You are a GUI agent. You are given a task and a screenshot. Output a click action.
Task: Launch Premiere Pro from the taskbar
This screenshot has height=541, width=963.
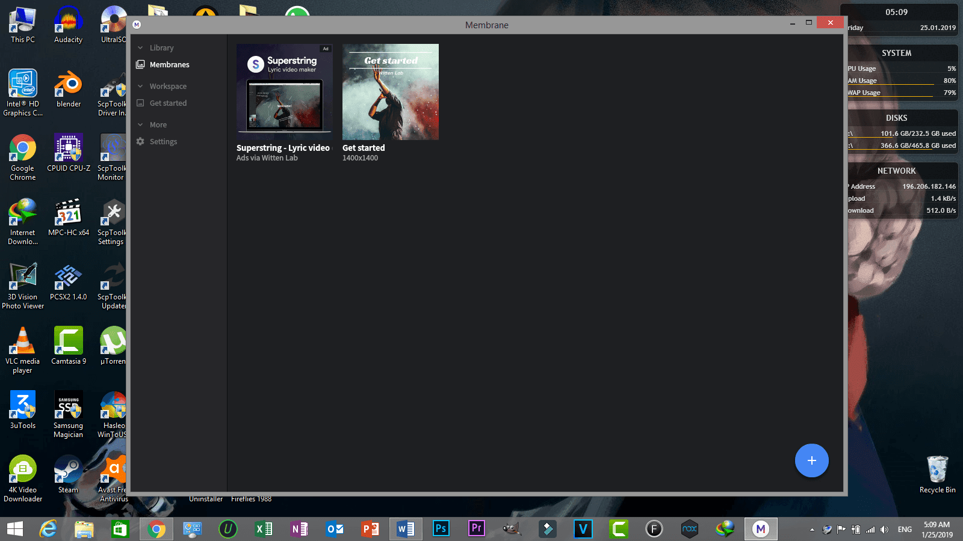point(476,529)
